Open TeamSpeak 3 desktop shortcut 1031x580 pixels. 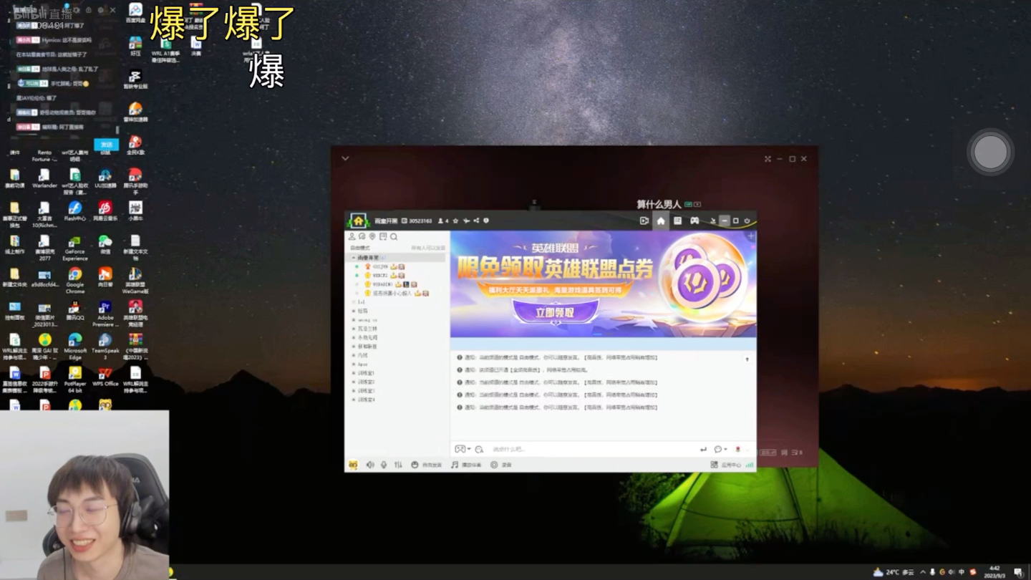[105, 347]
